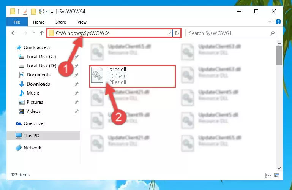
Task: Click the pin icon next to Music
Action: pyautogui.click(x=76, y=93)
